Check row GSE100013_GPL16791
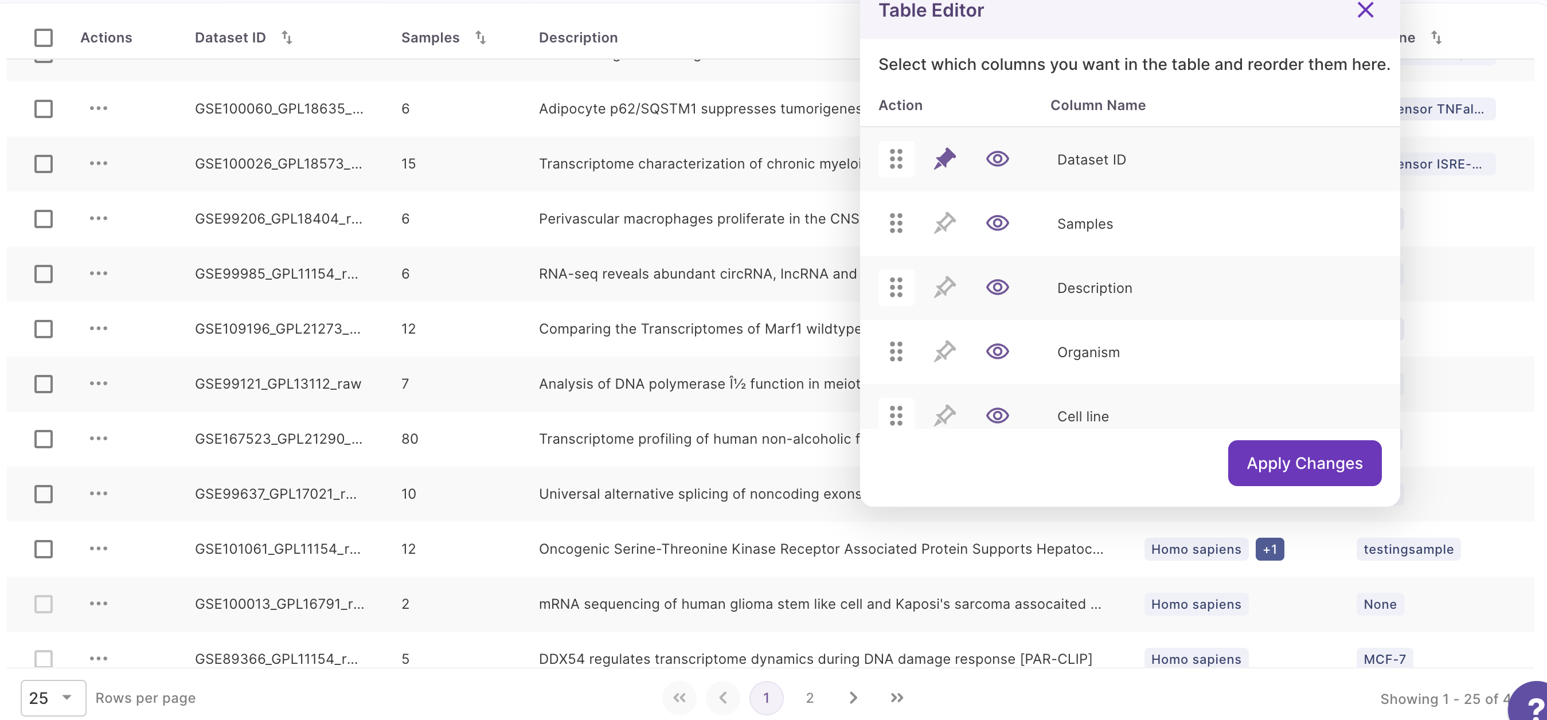 (x=43, y=604)
